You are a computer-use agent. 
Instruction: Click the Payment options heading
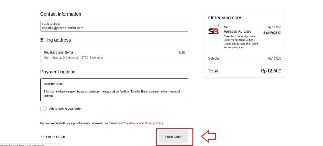[x=58, y=72]
